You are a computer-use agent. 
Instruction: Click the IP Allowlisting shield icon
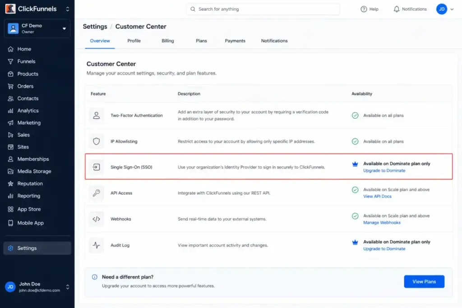click(97, 141)
